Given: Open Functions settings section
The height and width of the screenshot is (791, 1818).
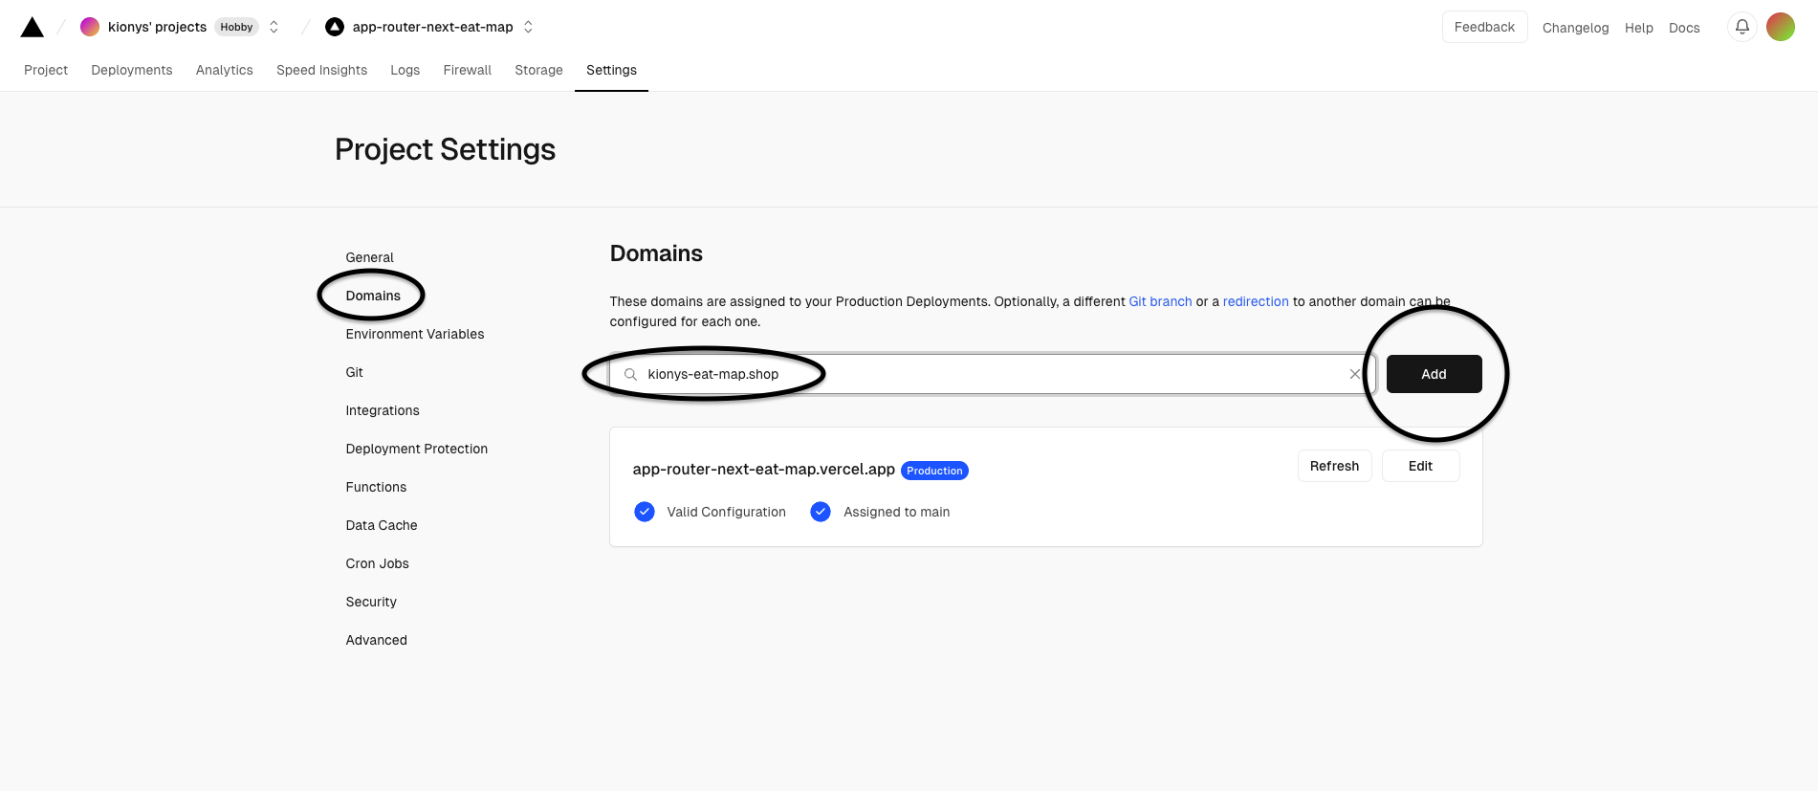Looking at the screenshot, I should point(376,487).
